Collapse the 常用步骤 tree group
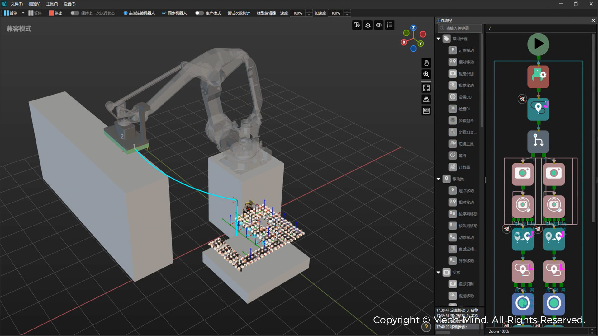598x336 pixels. (439, 39)
